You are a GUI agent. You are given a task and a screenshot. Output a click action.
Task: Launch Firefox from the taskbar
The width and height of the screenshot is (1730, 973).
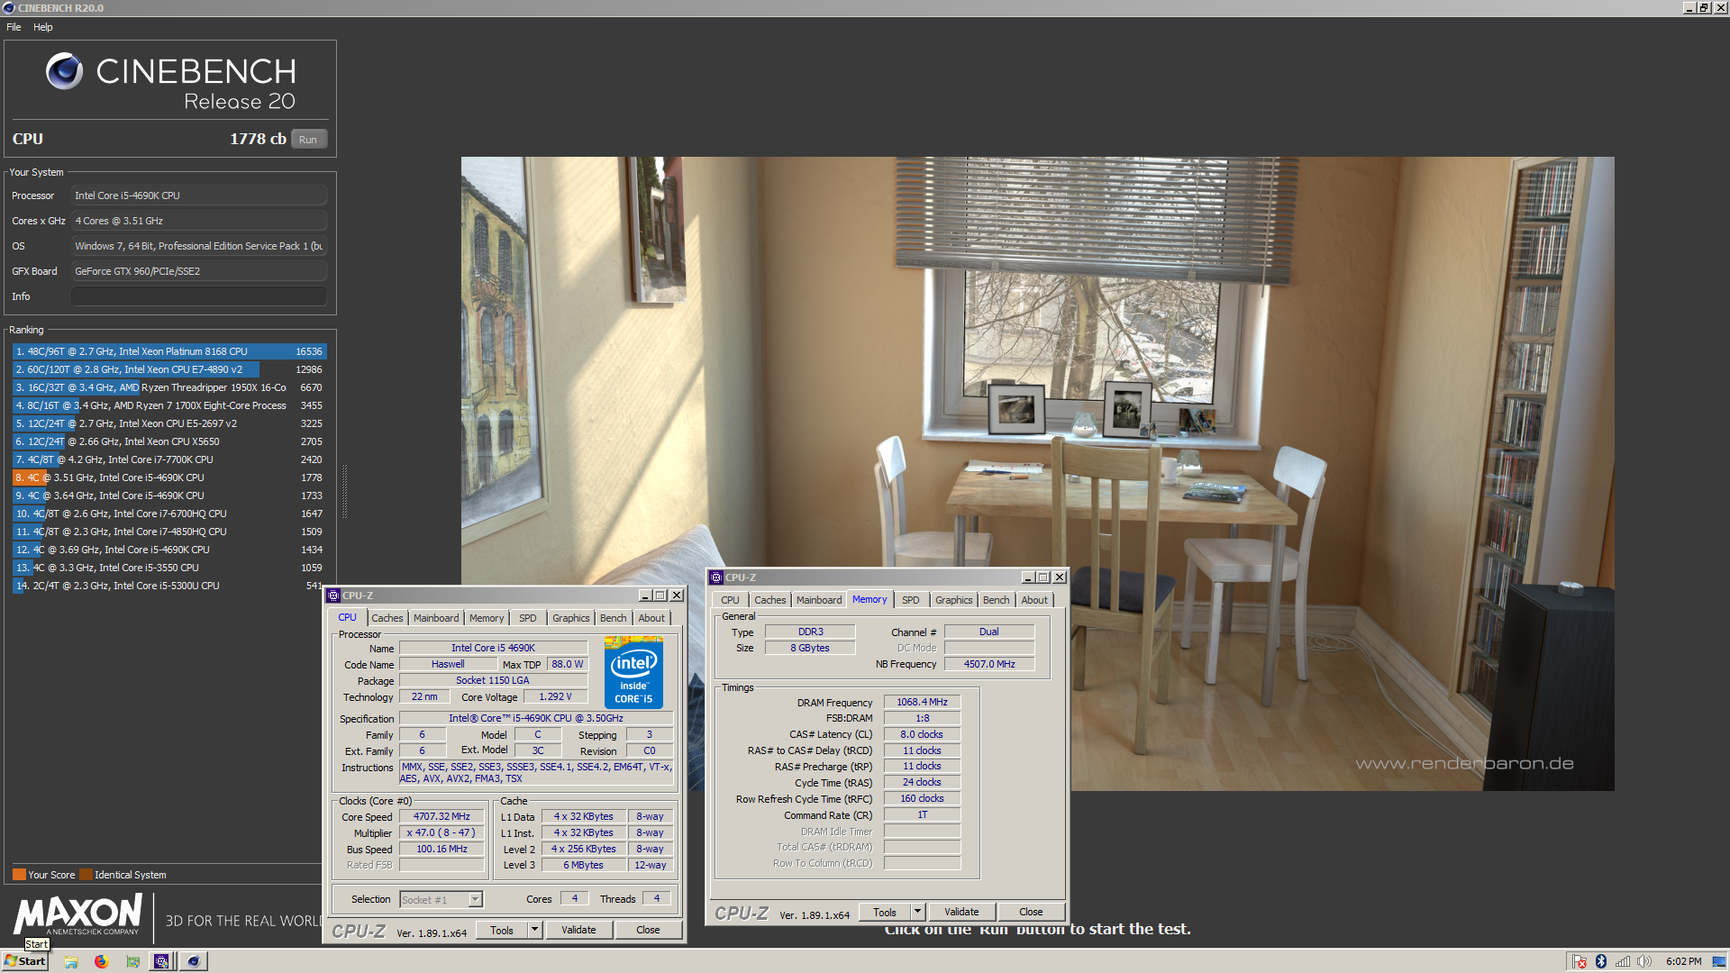point(101,961)
